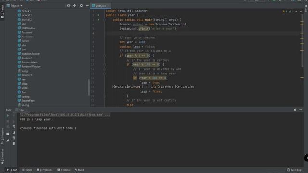The height and width of the screenshot is (173, 308).
Task: Open the Project panel gear settings
Action: coord(81,6)
